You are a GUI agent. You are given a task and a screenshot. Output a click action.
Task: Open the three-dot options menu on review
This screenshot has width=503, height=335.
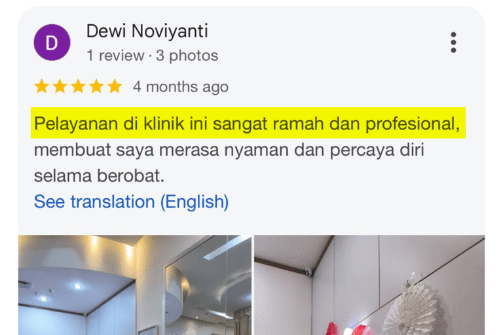coord(453,42)
